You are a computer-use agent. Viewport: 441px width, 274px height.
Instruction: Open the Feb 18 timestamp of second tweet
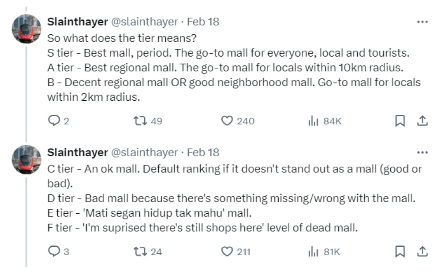[203, 152]
